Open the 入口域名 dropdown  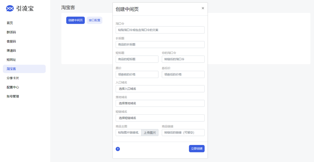(160, 89)
